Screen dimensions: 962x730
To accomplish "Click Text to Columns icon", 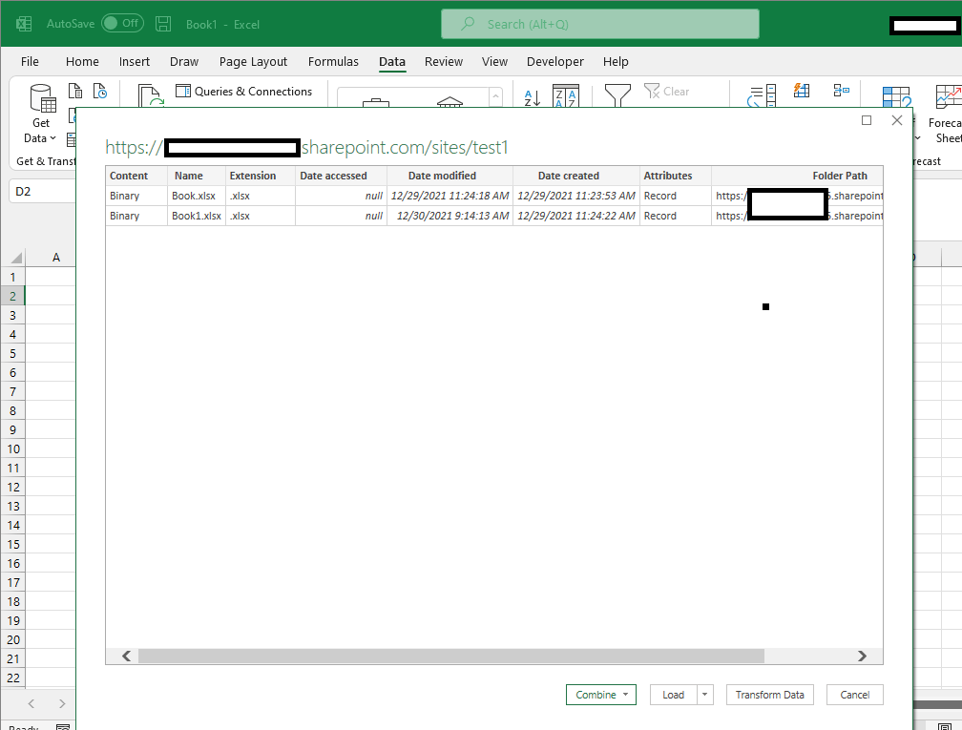I will 762,97.
